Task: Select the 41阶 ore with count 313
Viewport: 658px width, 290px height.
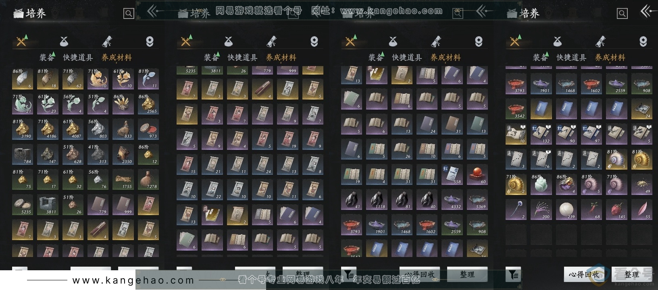Action: coord(98,154)
